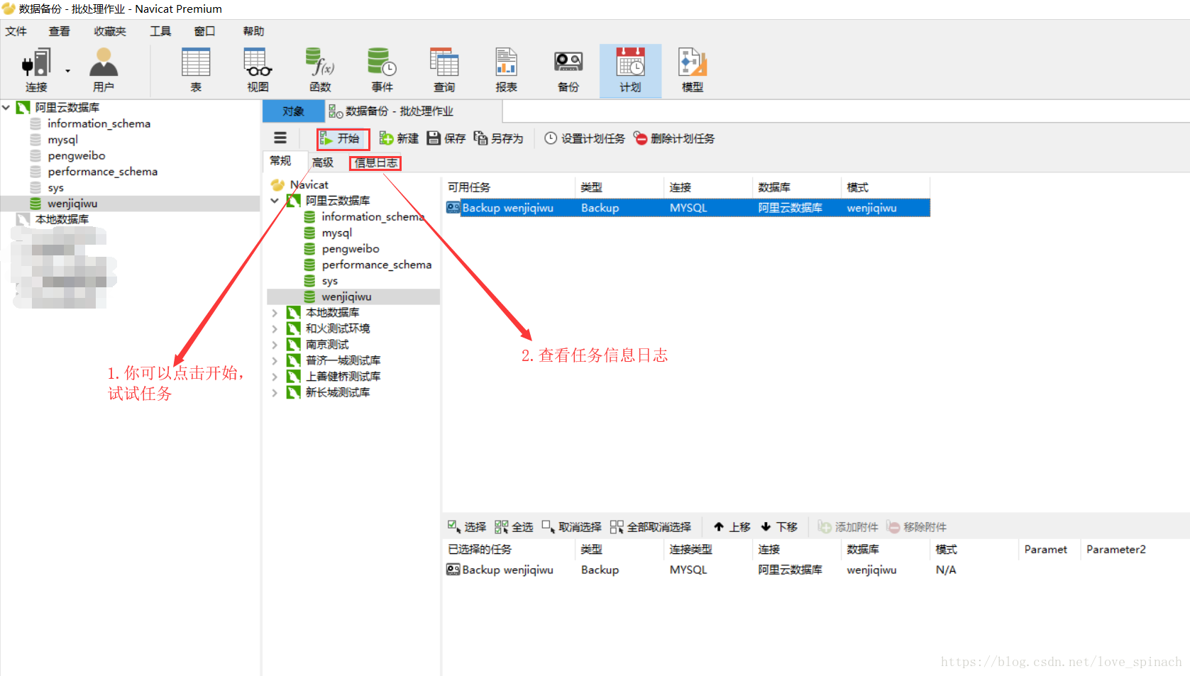Click the 开始 (Start) button
The width and height of the screenshot is (1190, 676).
[x=343, y=138]
